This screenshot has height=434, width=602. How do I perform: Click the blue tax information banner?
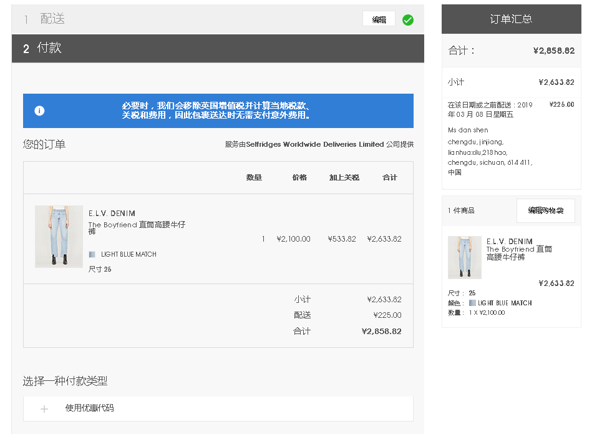point(218,111)
